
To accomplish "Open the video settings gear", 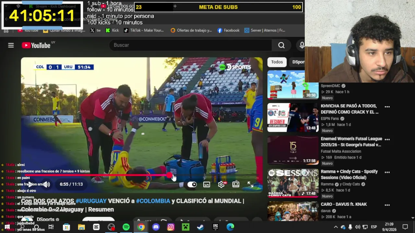I will (x=221, y=184).
